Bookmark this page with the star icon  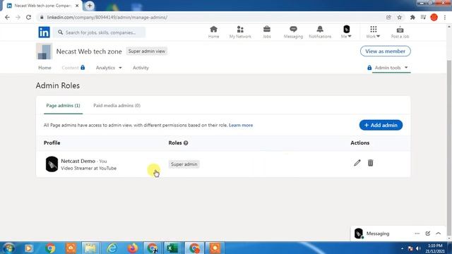coord(399,17)
